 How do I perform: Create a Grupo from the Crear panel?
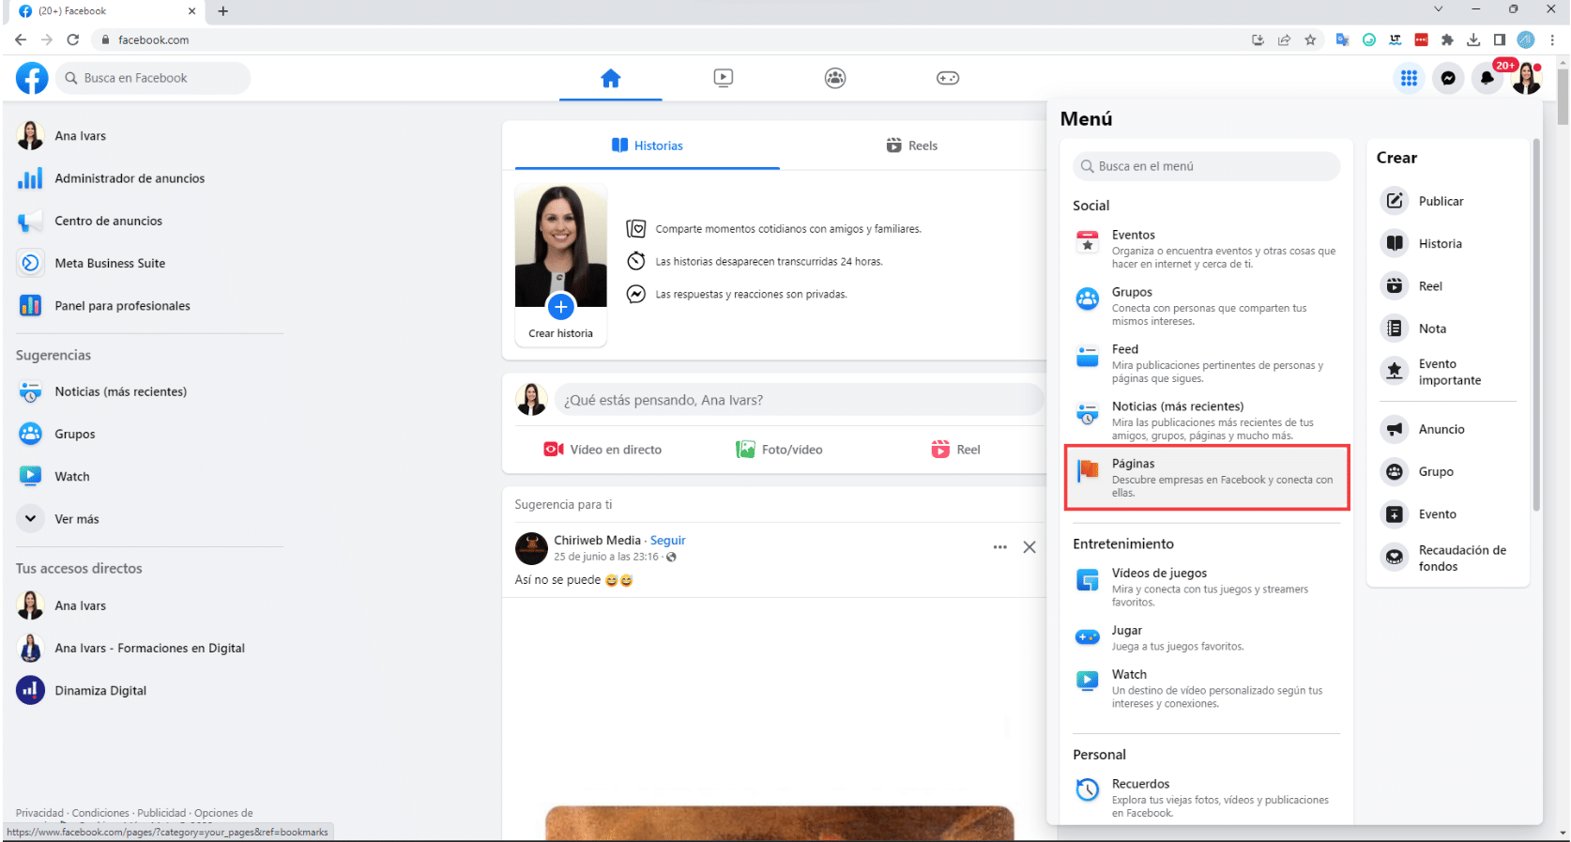(x=1448, y=471)
